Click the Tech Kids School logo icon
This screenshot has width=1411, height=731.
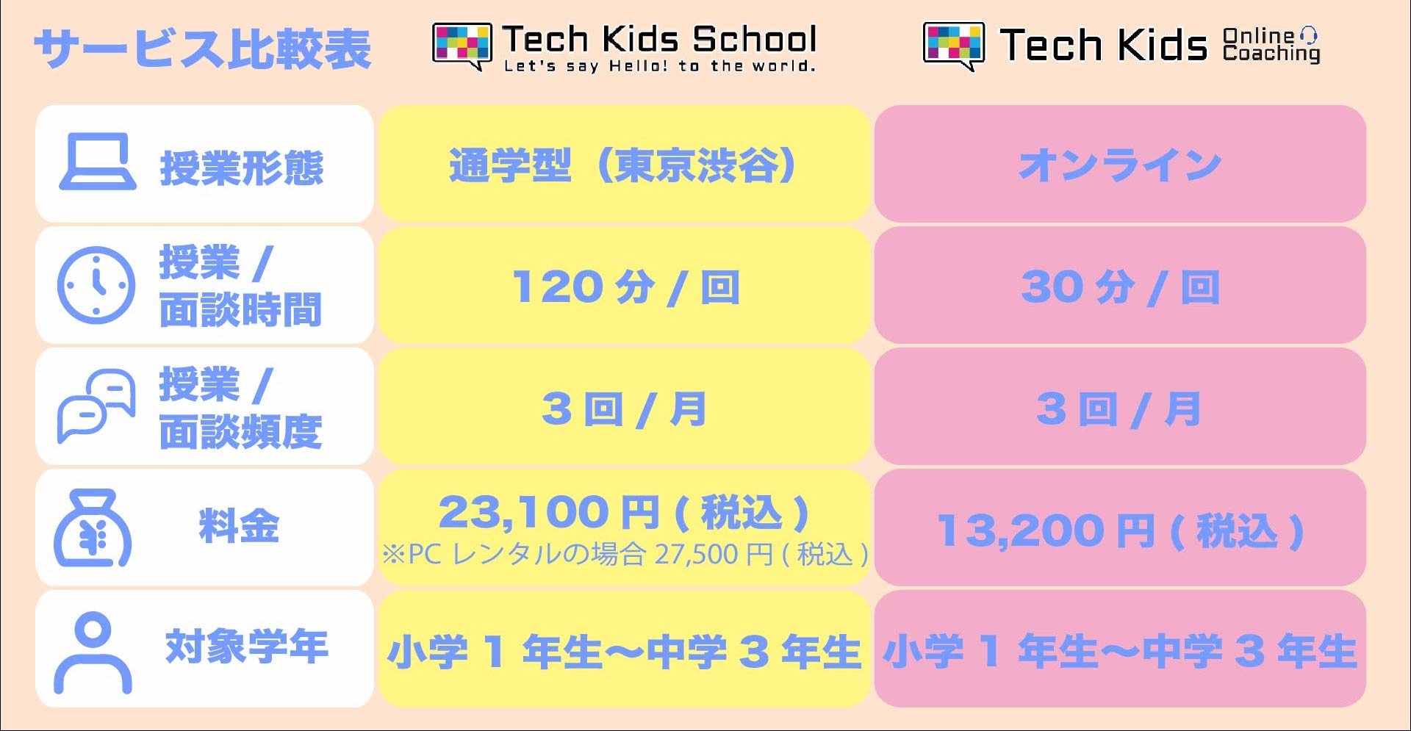462,46
